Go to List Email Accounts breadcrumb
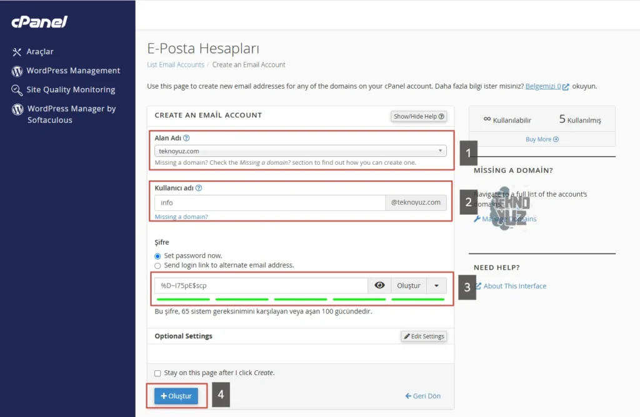640x417 pixels. [176, 65]
